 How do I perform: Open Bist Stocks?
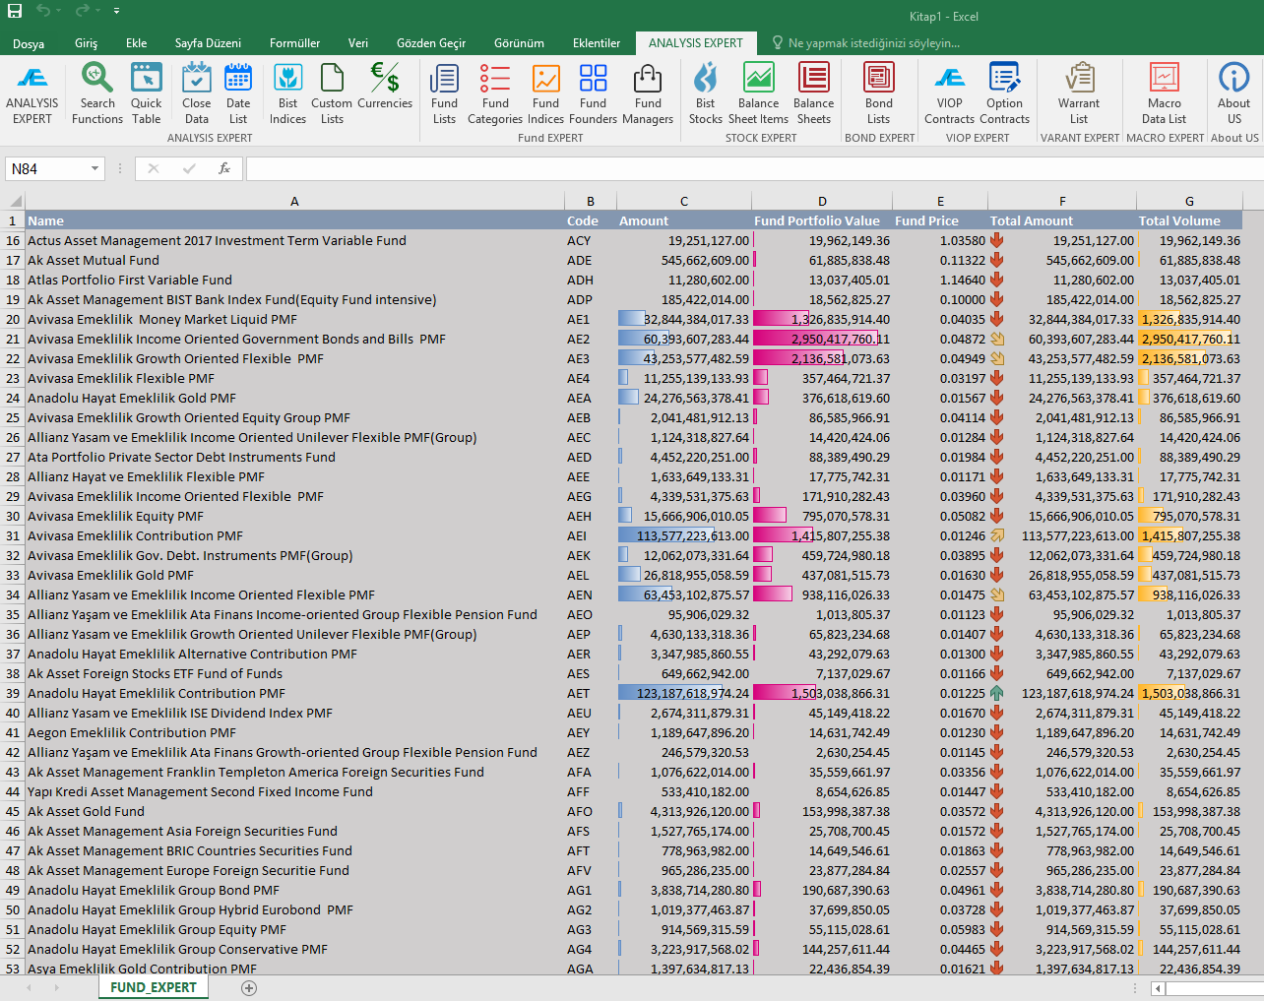tap(705, 94)
